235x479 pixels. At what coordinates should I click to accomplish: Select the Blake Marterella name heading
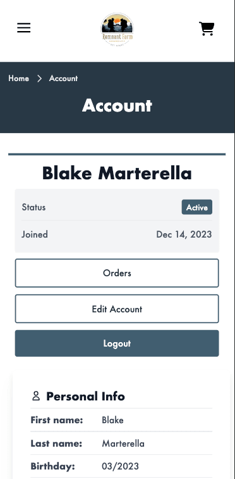coord(117,173)
